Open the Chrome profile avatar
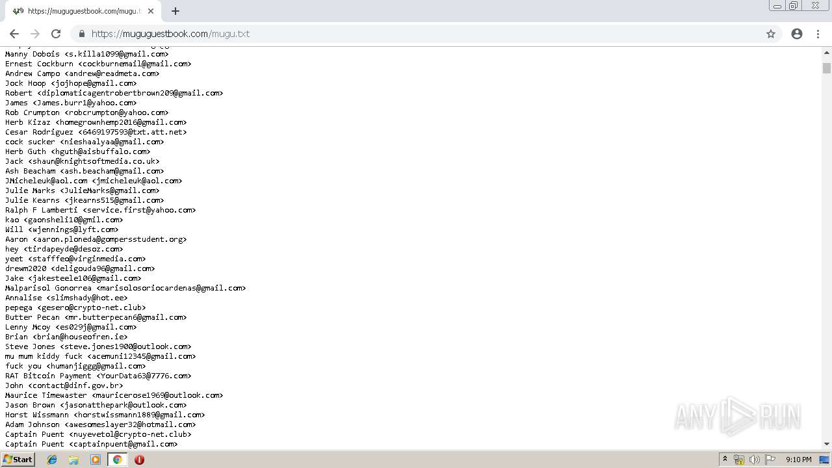 tap(797, 34)
